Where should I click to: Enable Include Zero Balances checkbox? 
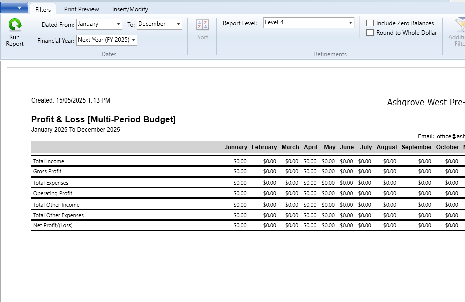coord(370,23)
